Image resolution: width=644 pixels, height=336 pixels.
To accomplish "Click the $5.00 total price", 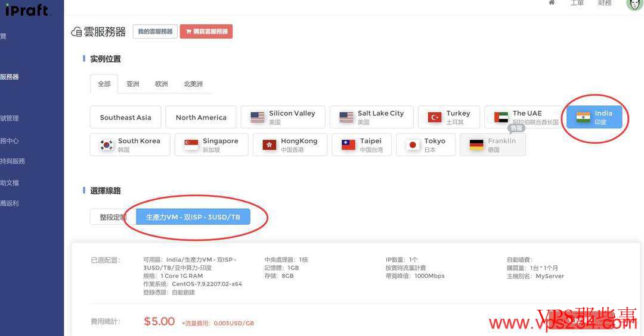I will pos(159,321).
